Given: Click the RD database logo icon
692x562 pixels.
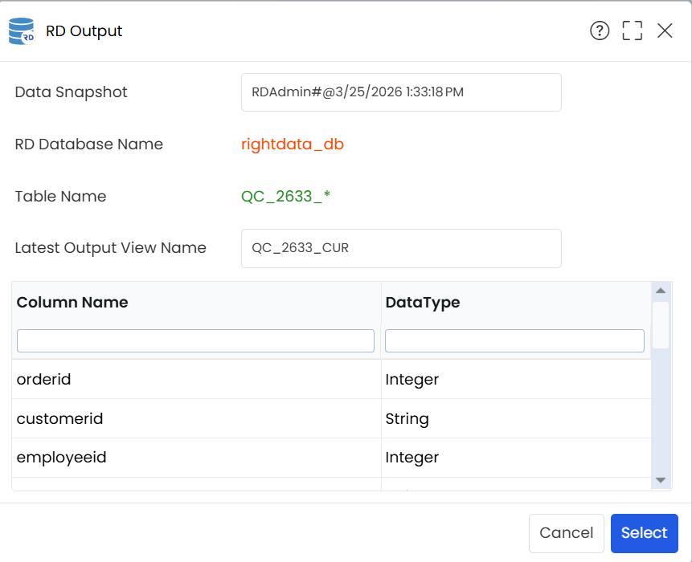Looking at the screenshot, I should click(x=22, y=31).
